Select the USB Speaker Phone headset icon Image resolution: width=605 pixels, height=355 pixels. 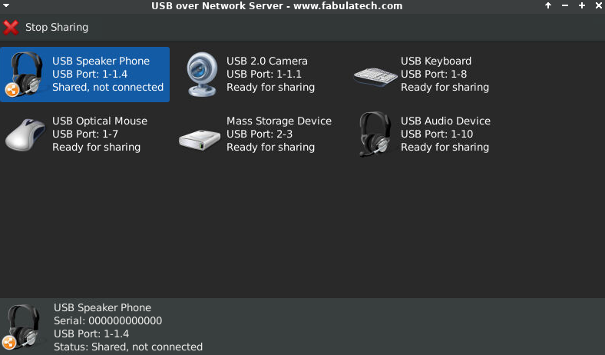pos(24,75)
